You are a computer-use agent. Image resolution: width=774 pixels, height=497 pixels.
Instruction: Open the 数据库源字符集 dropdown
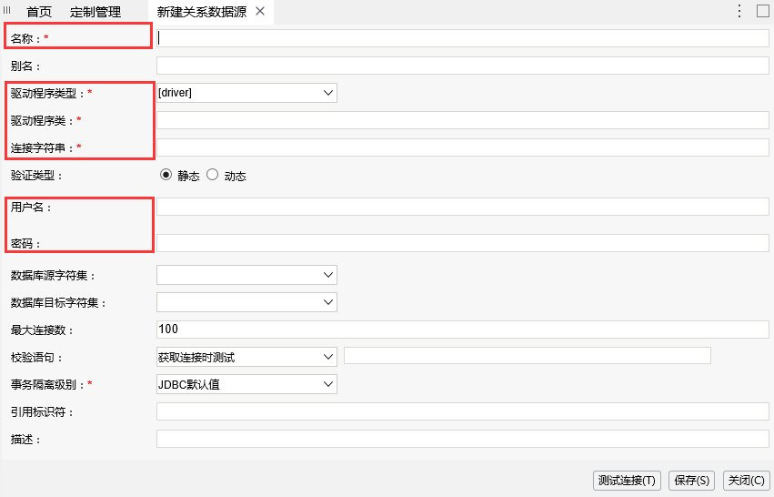[246, 275]
